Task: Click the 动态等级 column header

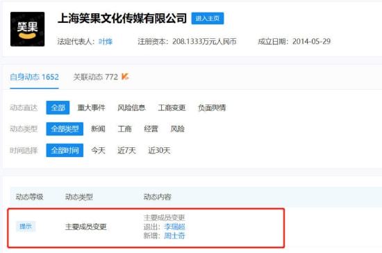Action: click(29, 197)
